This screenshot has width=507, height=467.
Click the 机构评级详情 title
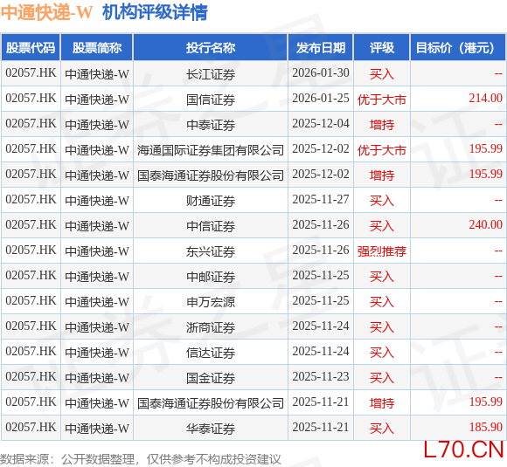click(155, 12)
